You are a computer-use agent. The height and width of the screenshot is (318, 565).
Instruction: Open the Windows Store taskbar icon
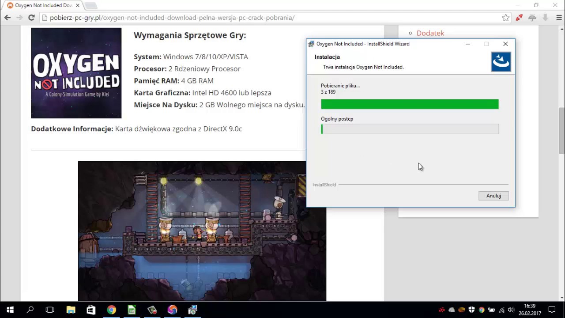pyautogui.click(x=91, y=310)
